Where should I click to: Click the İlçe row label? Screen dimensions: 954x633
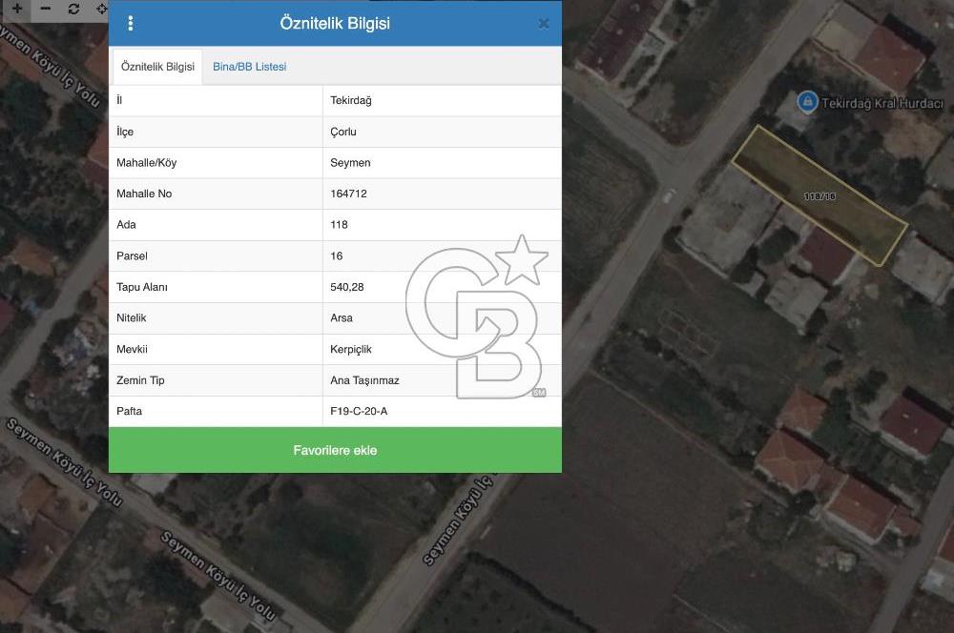tap(125, 132)
